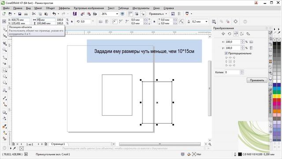282x159 pixels.
Task: Select the top-left anchor point in the docker grid
Action: click(226, 58)
